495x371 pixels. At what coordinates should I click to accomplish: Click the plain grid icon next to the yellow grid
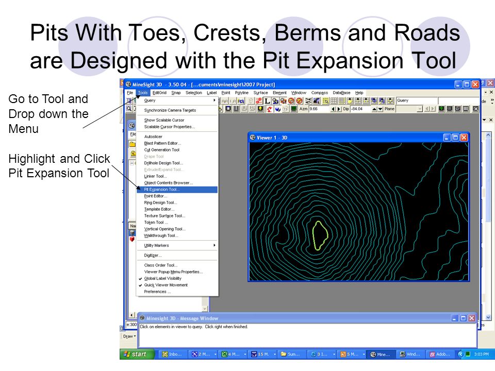coord(334,101)
